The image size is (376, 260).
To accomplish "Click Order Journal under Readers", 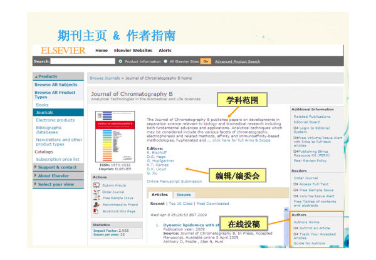I will pyautogui.click(x=306, y=178).
